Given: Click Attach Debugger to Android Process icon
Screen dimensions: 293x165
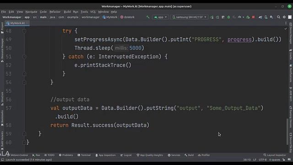Looking at the screenshot, I should click(248, 17).
